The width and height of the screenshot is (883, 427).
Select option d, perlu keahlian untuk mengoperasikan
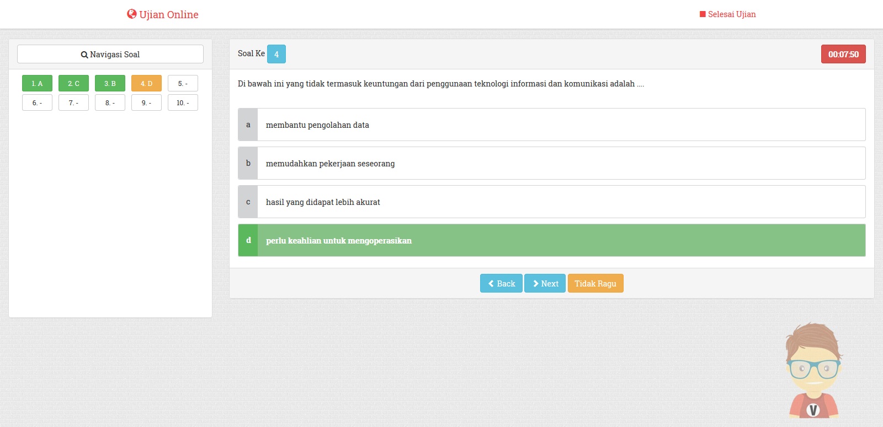(551, 241)
